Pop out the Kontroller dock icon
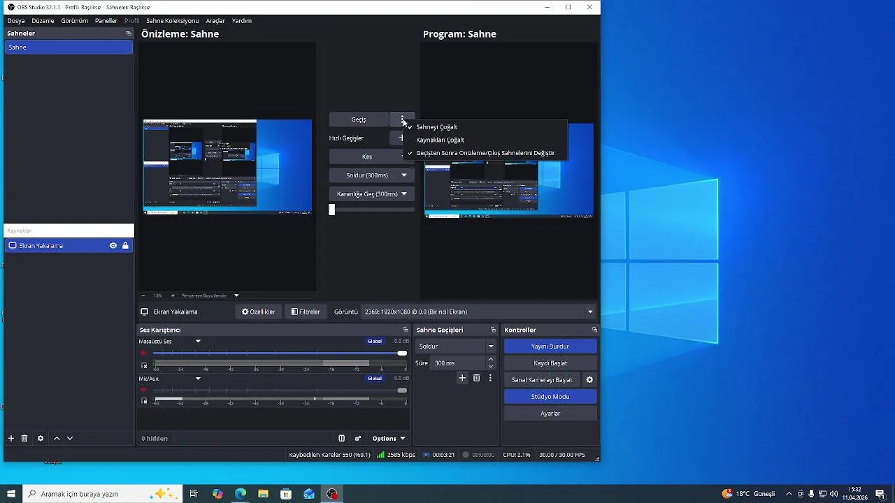Image resolution: width=895 pixels, height=503 pixels. point(594,330)
